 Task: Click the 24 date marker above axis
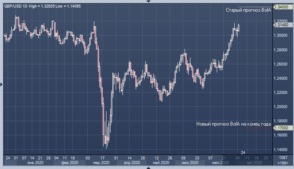(x=243, y=152)
